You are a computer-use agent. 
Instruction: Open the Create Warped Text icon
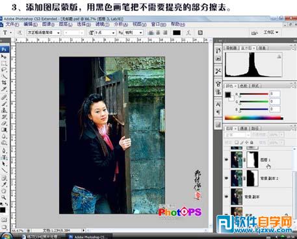pyautogui.click(x=188, y=32)
